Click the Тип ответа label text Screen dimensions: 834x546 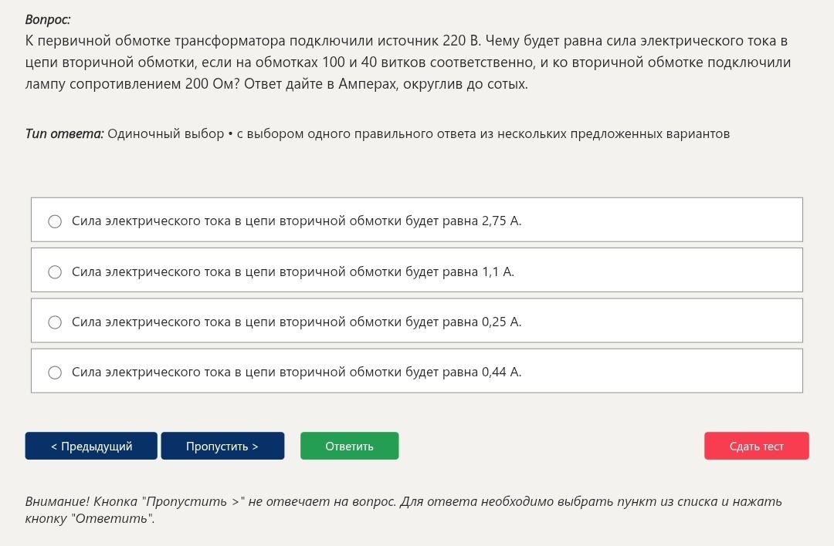click(x=64, y=134)
